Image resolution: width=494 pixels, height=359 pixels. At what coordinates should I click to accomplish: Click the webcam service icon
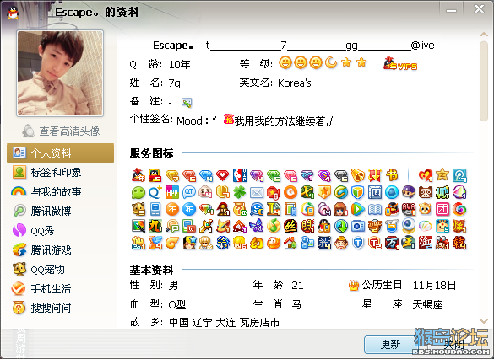(409, 226)
